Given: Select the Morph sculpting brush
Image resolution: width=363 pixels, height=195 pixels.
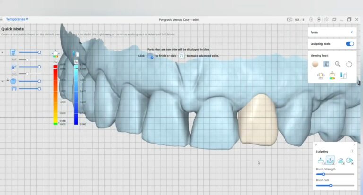Looking at the screenshot, I should (x=350, y=161).
